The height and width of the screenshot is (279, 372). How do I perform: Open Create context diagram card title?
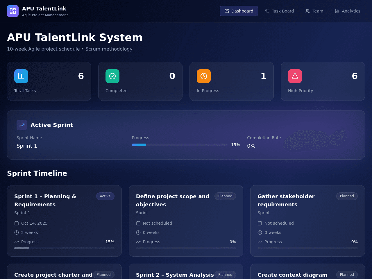click(292, 275)
